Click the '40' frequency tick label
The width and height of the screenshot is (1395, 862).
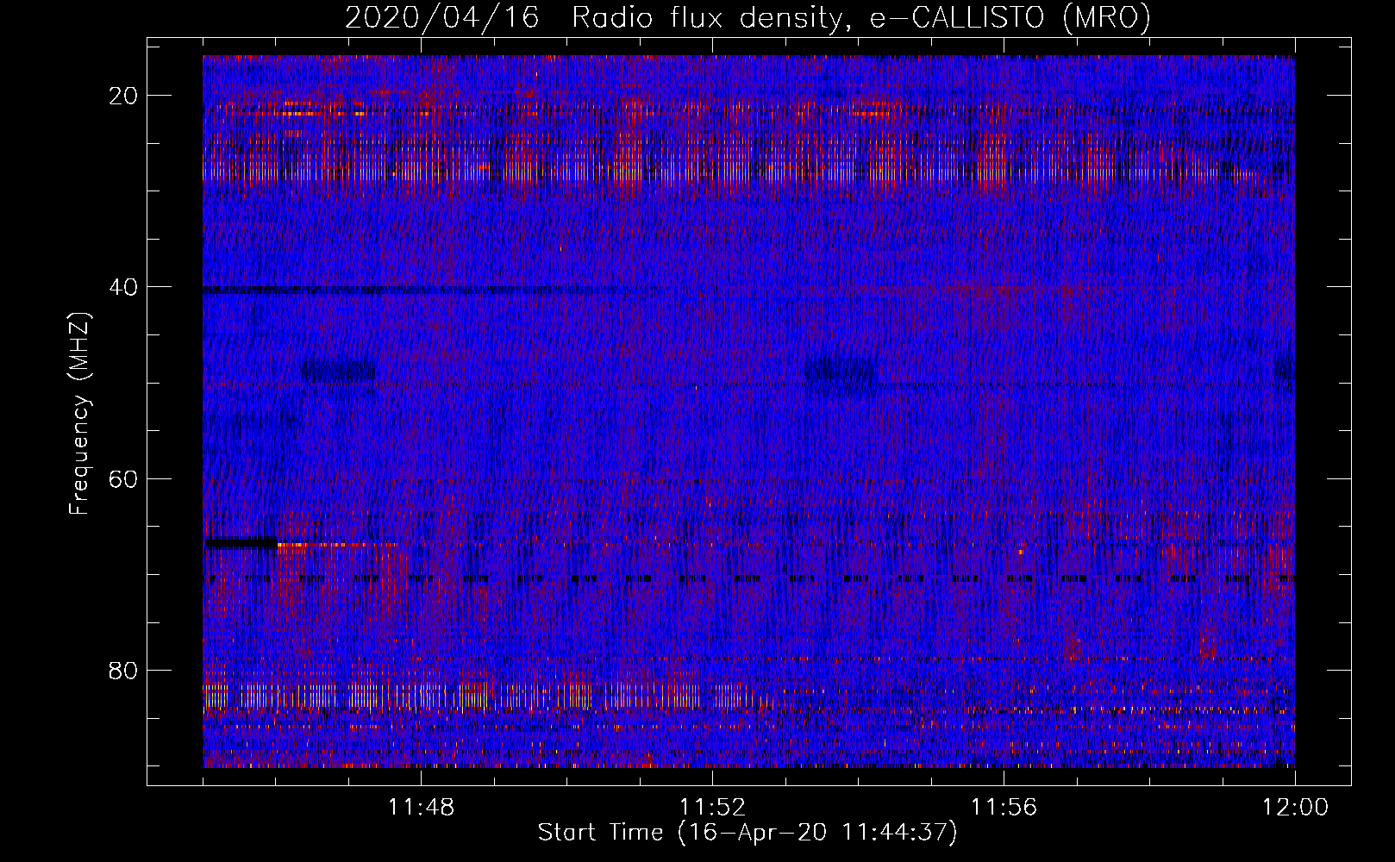123,286
